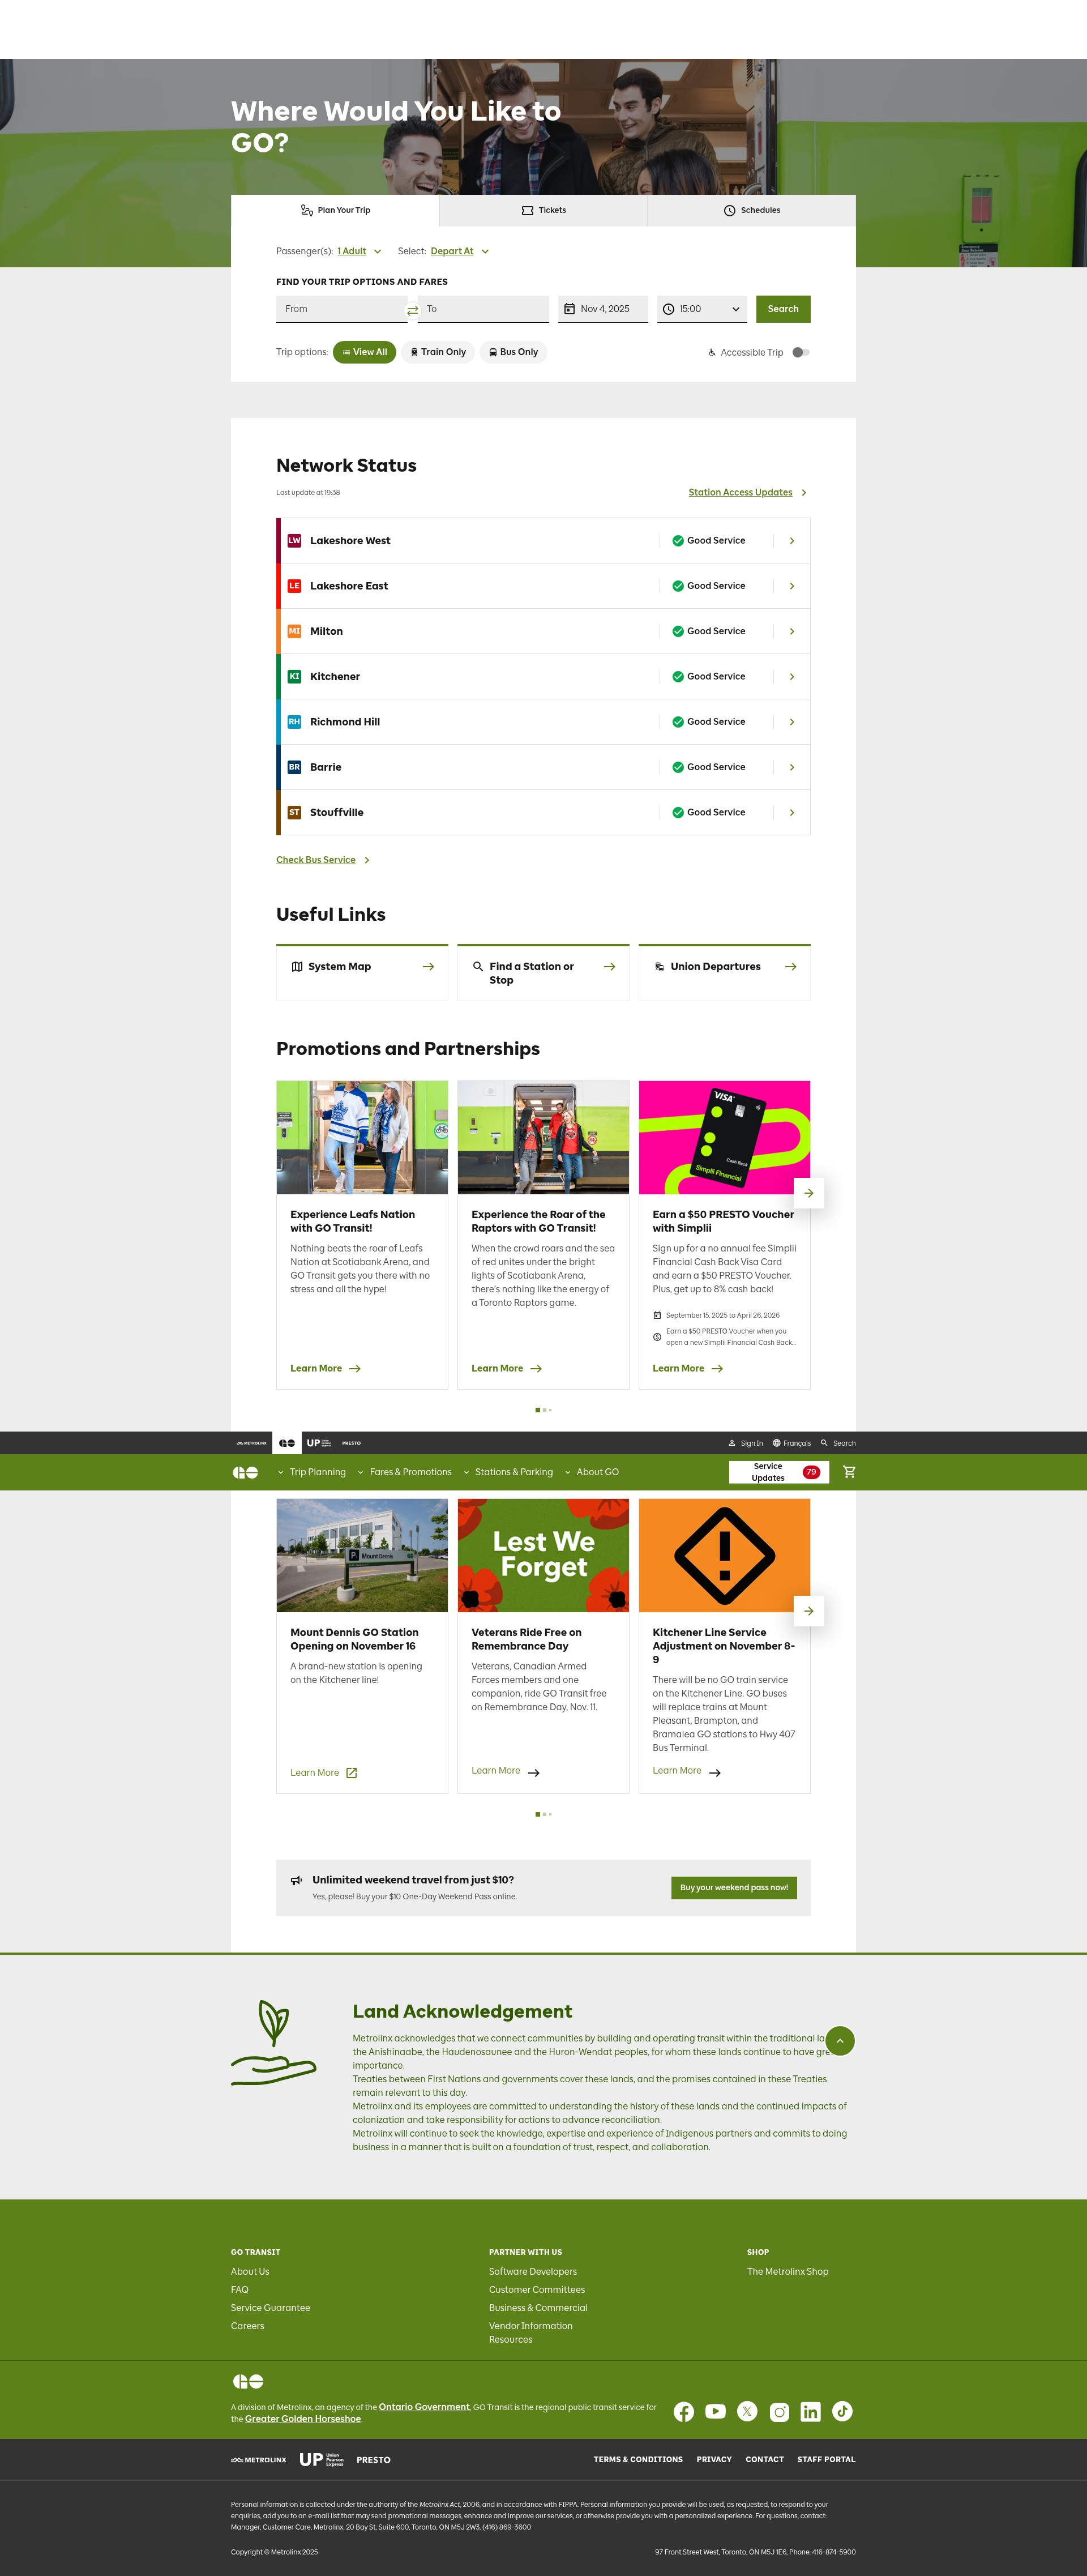Open LinkedIn social icon in footer
The width and height of the screenshot is (1087, 2576).
click(x=810, y=2412)
